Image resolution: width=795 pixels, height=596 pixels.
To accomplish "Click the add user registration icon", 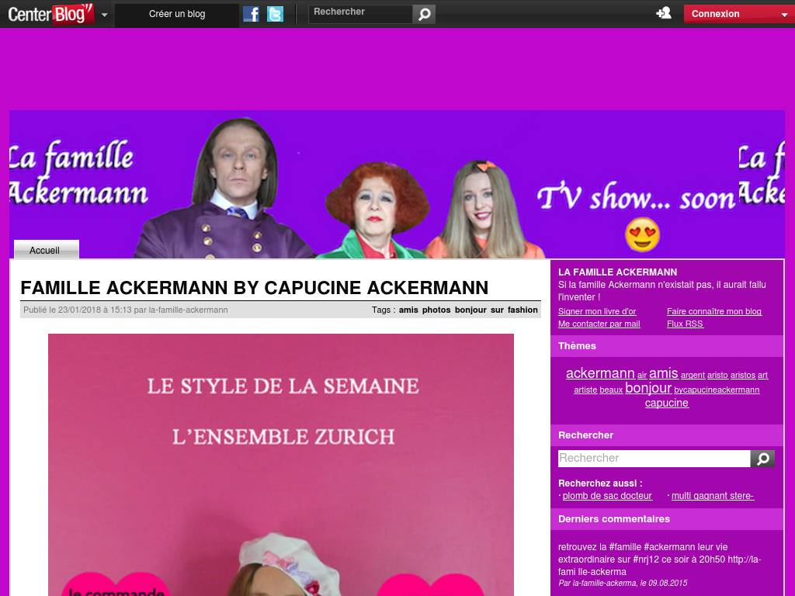I will (x=663, y=13).
